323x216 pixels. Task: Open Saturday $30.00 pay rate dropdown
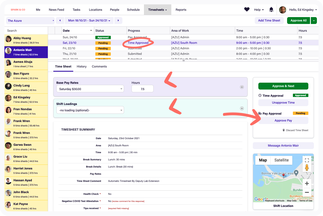(x=90, y=89)
